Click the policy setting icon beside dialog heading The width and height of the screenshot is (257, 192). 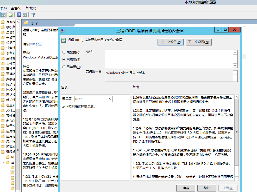63,40
